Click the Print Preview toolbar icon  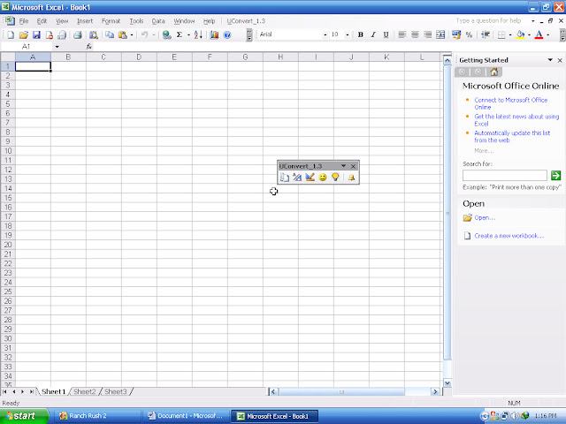(94, 35)
